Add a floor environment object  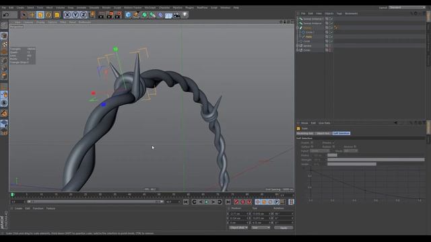(168, 15)
